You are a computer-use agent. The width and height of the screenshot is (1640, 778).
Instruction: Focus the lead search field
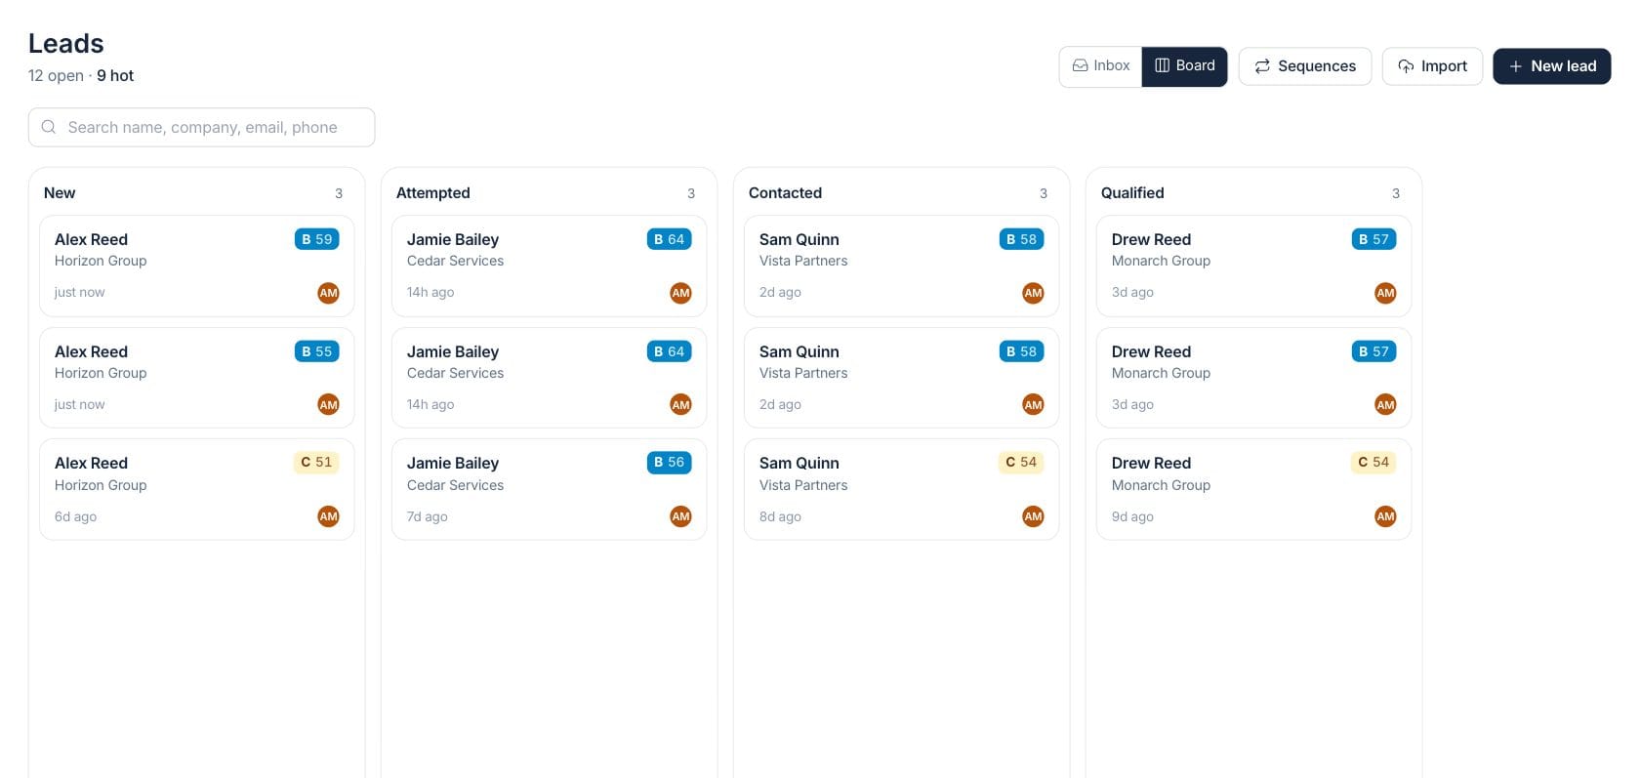(202, 127)
